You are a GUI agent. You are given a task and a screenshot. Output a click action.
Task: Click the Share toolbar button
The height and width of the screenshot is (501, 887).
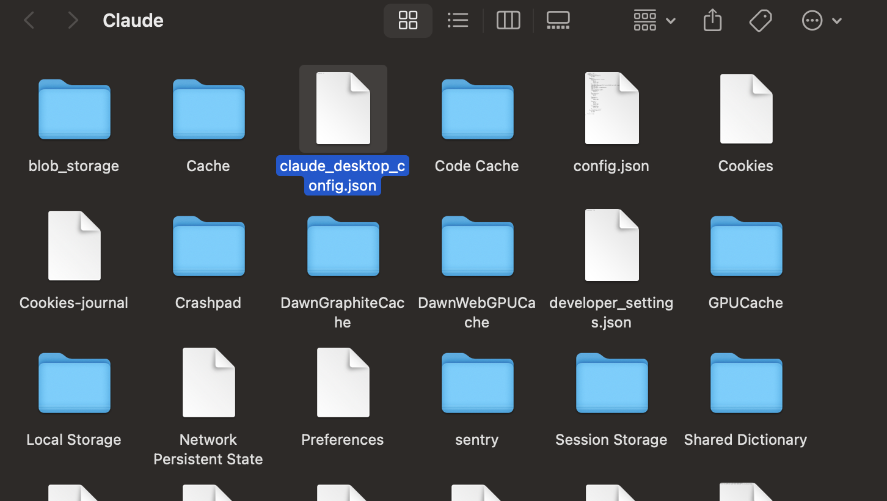pyautogui.click(x=712, y=20)
